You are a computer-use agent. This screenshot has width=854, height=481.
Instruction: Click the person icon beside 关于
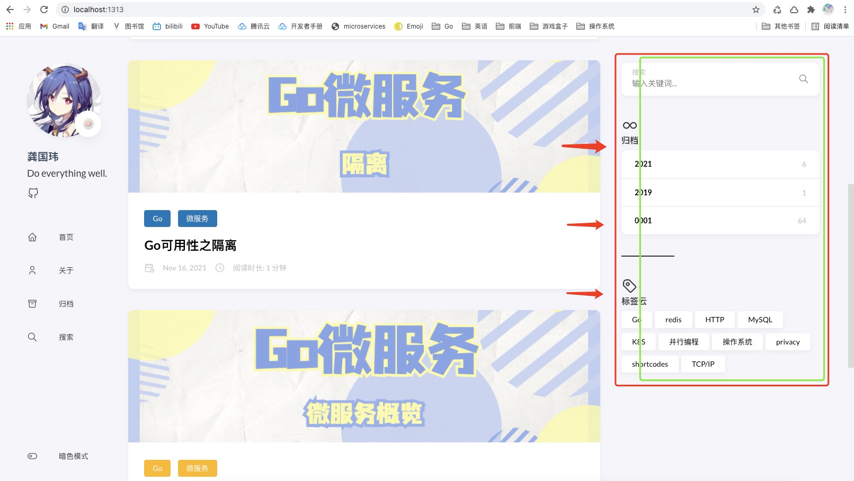[32, 270]
